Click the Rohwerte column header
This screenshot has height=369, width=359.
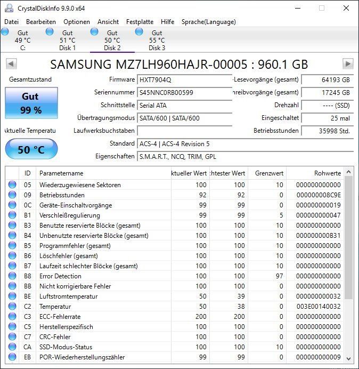315,173
